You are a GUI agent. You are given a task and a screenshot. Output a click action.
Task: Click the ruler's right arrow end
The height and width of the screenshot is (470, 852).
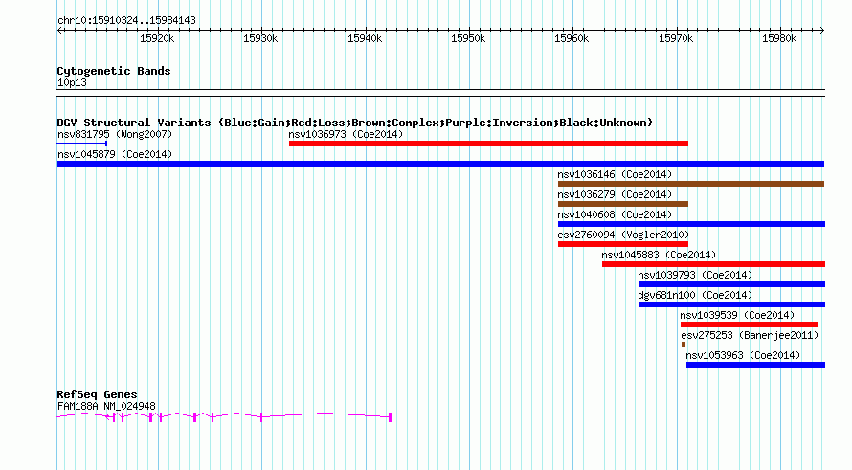click(822, 31)
